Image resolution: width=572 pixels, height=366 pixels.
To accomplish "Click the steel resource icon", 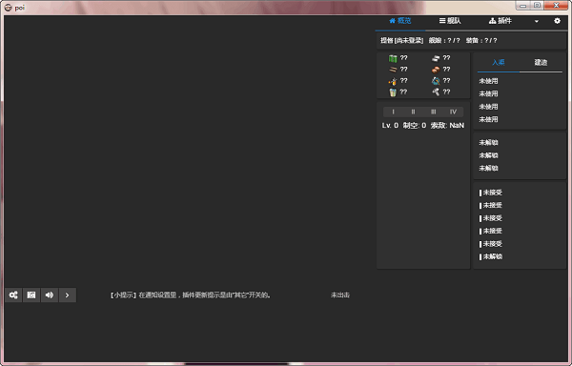I will point(436,58).
